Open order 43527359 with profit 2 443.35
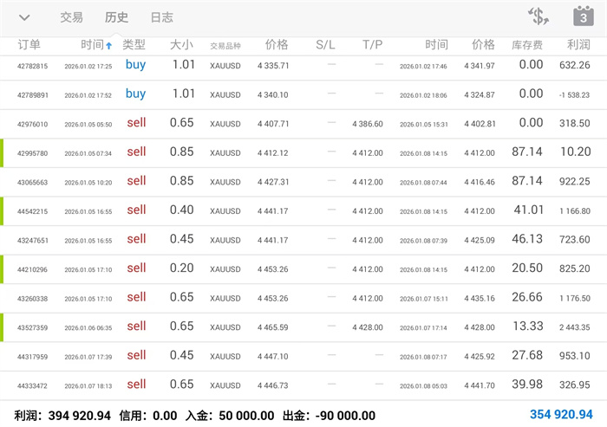Screen dimensions: 607x427 point(303,327)
